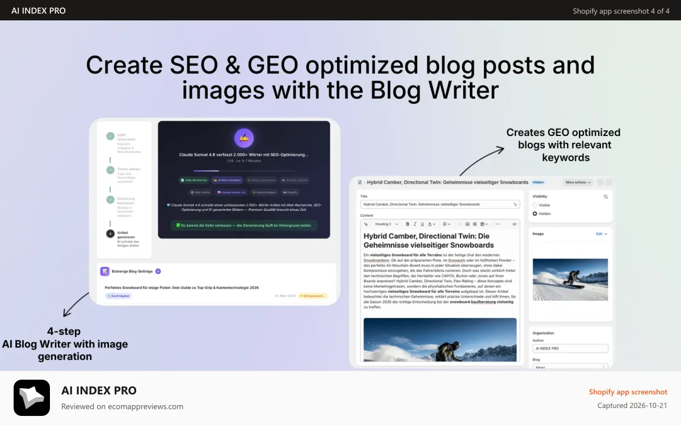Click the Claude Sonnet 4.6 chip
Image resolution: width=681 pixels, height=425 pixels.
(230, 192)
